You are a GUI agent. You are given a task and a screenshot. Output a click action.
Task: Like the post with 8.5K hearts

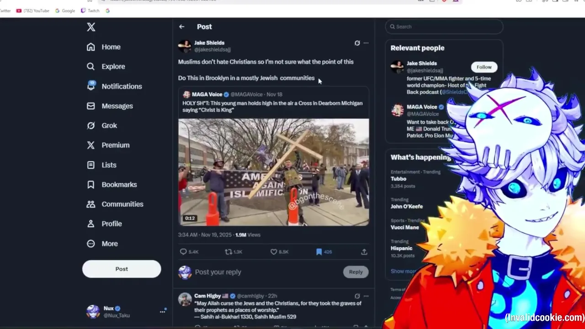[274, 252]
